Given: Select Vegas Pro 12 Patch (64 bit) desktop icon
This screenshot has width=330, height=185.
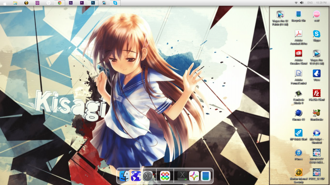Looking at the screenshot, I should (280, 18).
